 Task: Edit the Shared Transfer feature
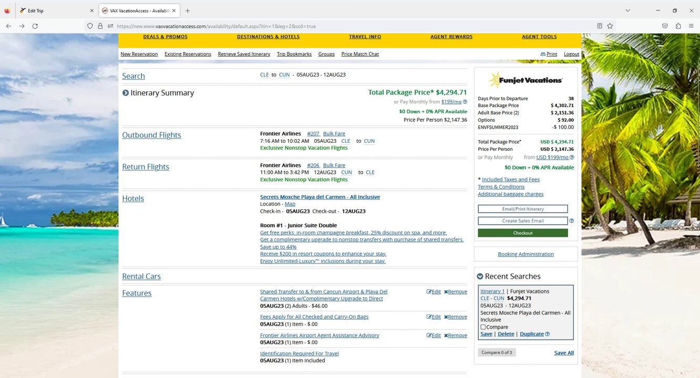[x=434, y=292]
